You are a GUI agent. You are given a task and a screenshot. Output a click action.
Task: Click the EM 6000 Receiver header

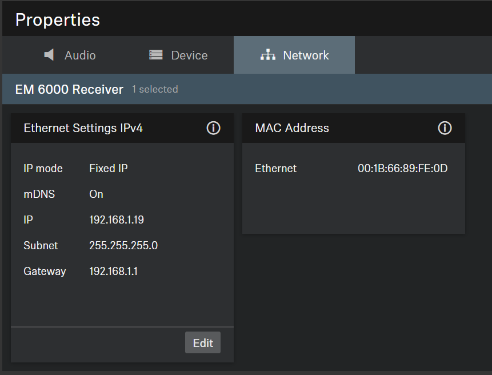pos(69,89)
